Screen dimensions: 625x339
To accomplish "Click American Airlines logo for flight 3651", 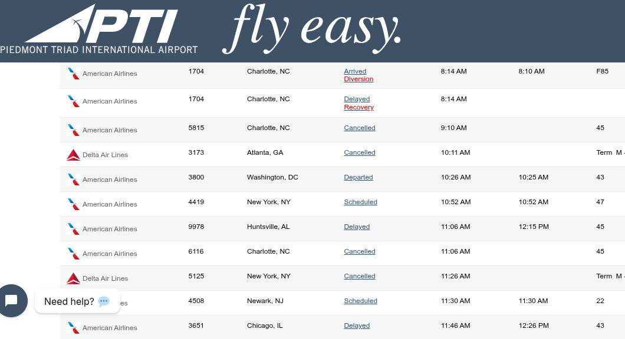I will point(74,328).
